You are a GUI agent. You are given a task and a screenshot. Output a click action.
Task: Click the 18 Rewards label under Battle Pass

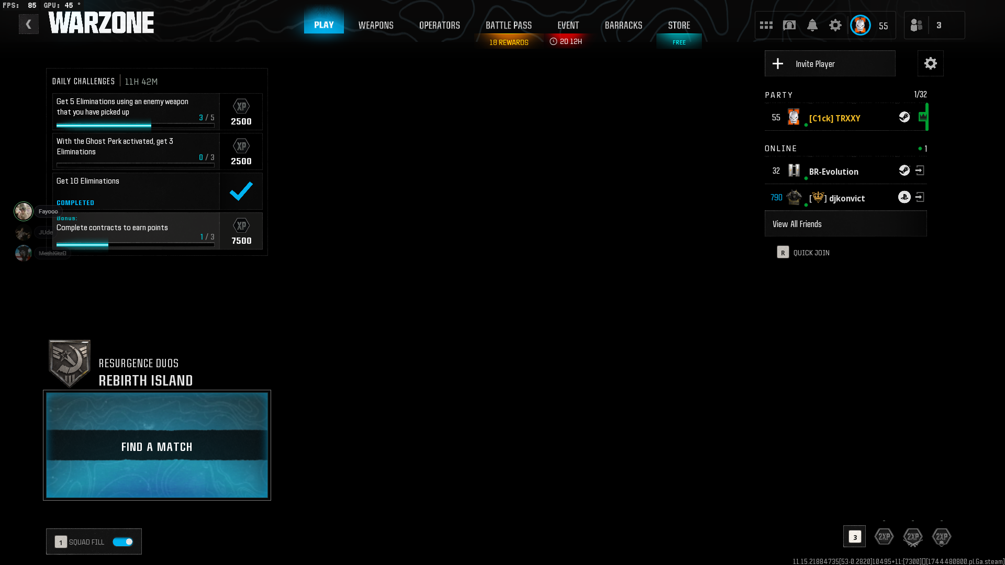click(x=509, y=42)
